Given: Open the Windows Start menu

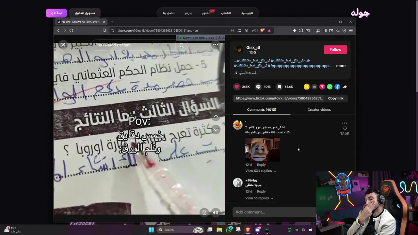Looking at the screenshot, I should (151, 230).
